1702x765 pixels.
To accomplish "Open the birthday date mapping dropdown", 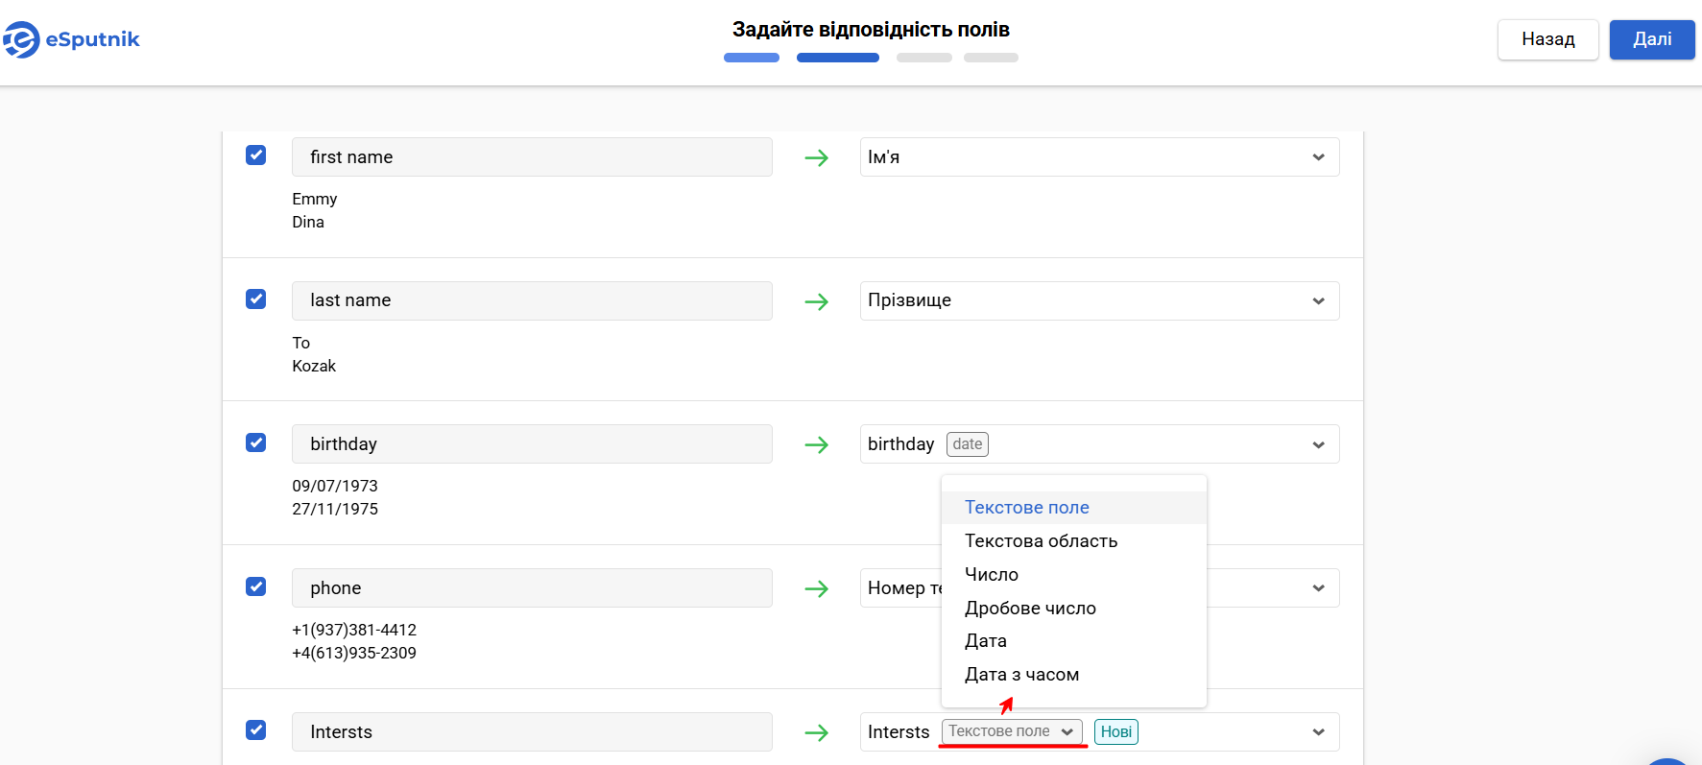I will coord(1099,444).
